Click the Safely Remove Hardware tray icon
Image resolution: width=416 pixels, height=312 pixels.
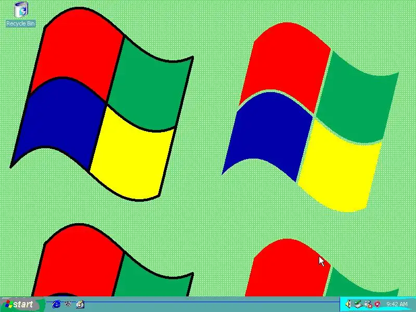(358, 304)
